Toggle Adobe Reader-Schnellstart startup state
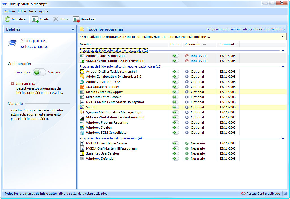 (176, 56)
